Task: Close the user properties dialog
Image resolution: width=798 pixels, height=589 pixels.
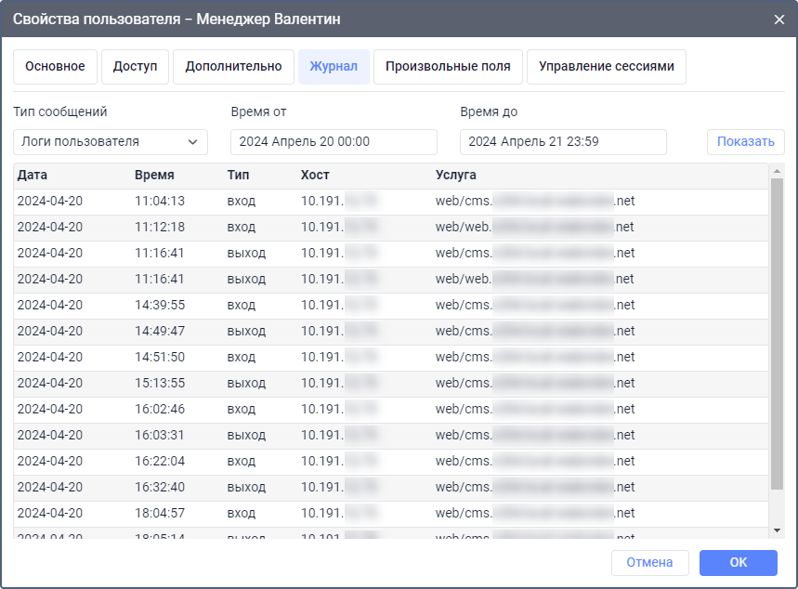Action: (x=778, y=19)
